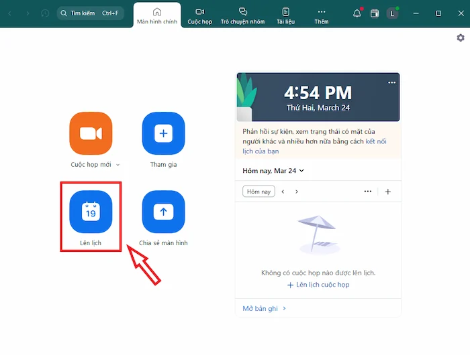Open the notifications bell icon
The height and width of the screenshot is (355, 470).
click(357, 13)
